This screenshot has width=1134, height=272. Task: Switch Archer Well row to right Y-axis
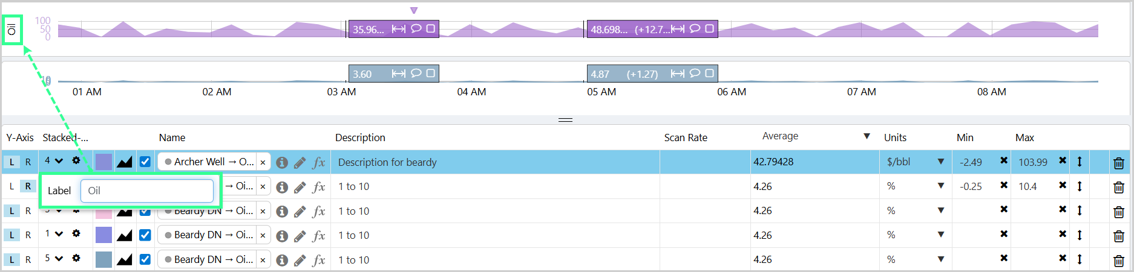pyautogui.click(x=28, y=162)
